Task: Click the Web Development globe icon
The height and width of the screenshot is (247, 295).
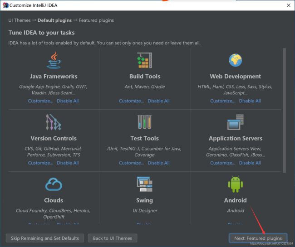Action: 236,60
